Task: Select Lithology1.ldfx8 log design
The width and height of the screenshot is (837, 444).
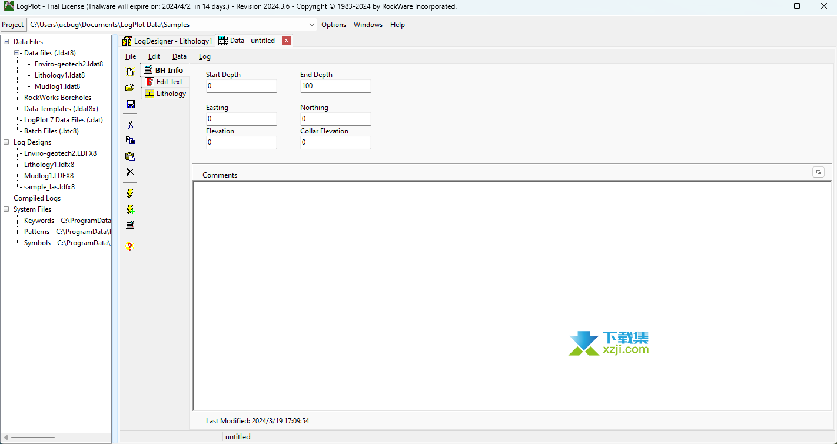Action: click(x=49, y=165)
